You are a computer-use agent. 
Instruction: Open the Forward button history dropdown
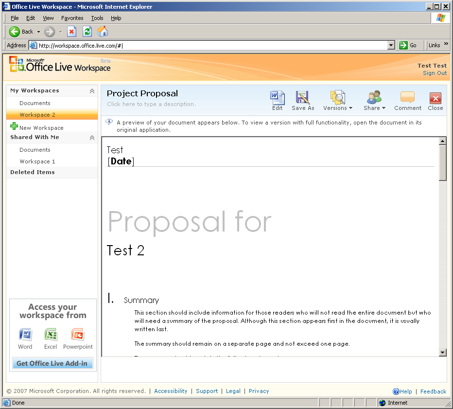[x=60, y=32]
